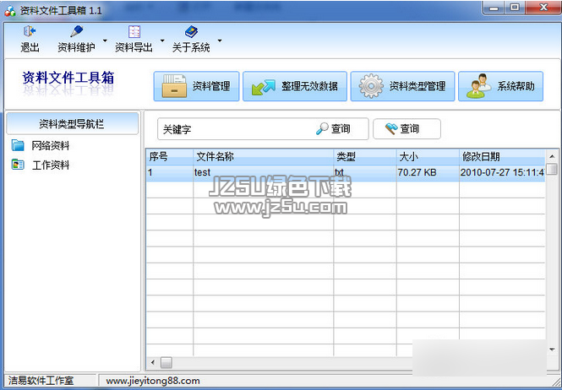The width and height of the screenshot is (562, 390).
Task: Open the 系统帮助 help button
Action: [x=500, y=86]
